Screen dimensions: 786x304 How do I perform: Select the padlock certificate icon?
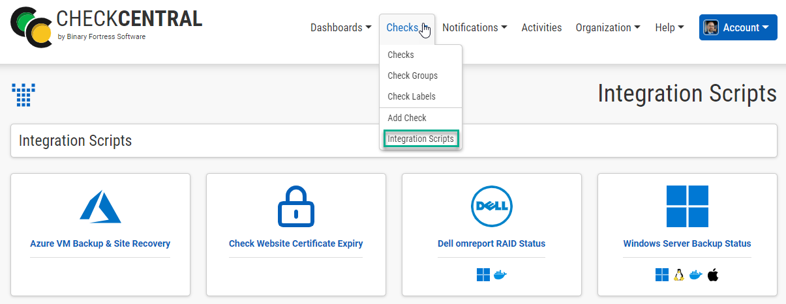pos(295,206)
